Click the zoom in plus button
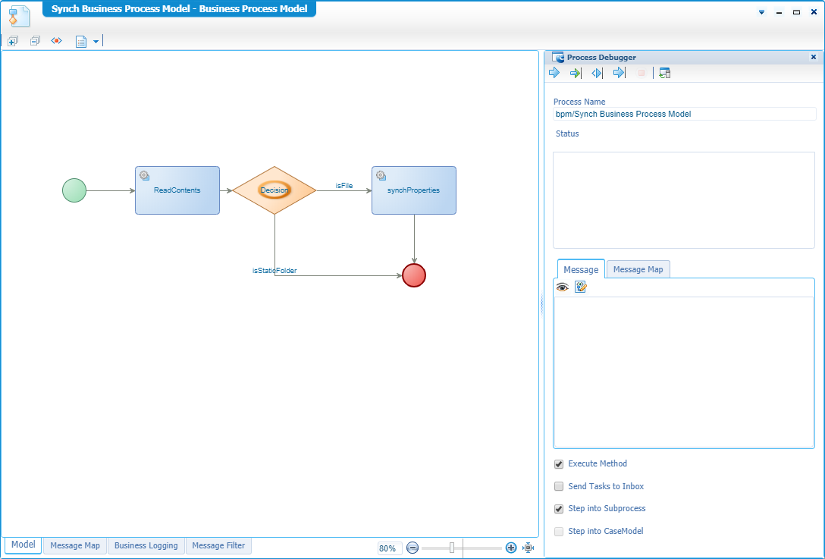 pos(511,548)
